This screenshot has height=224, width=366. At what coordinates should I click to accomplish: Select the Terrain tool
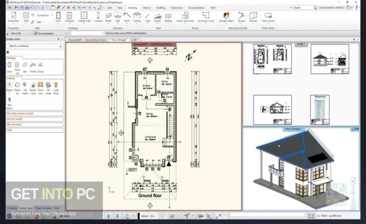242,17
